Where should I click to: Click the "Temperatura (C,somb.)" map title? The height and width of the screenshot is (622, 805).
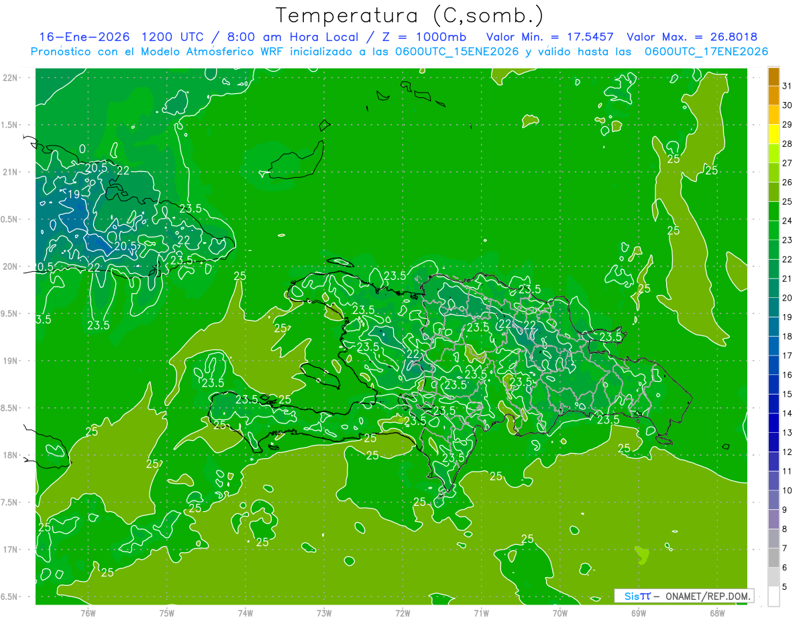coord(409,15)
